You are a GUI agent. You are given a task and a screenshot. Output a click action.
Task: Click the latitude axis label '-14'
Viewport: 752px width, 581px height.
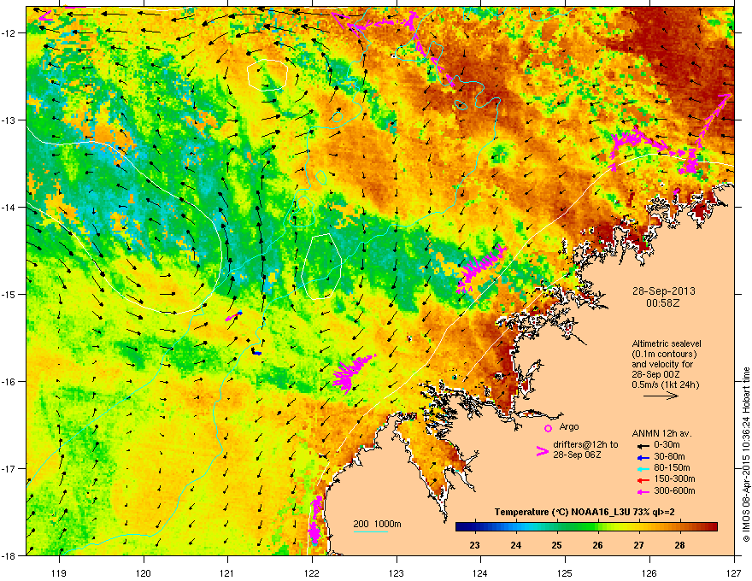(x=9, y=207)
